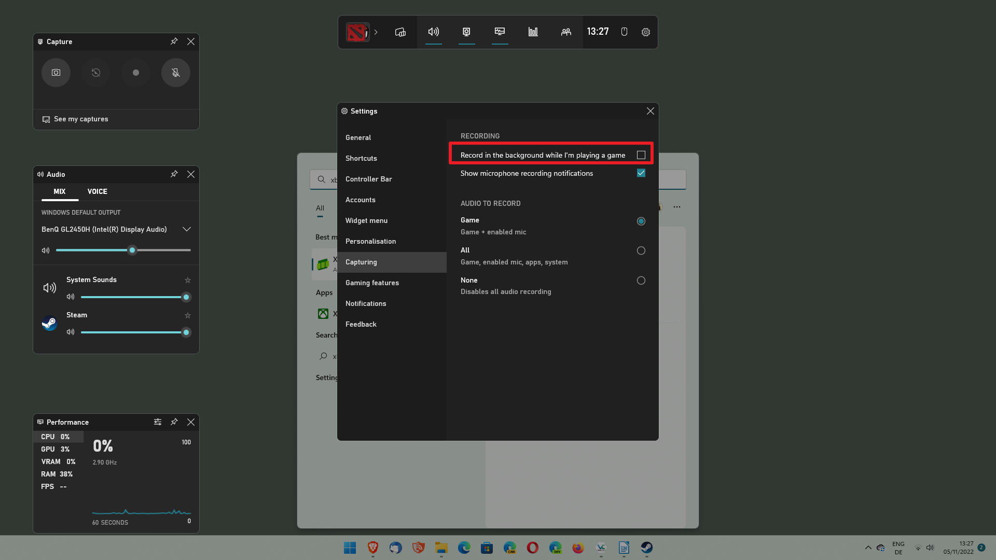Click Feedback in Settings sidebar
This screenshot has height=560, width=996.
click(x=361, y=324)
